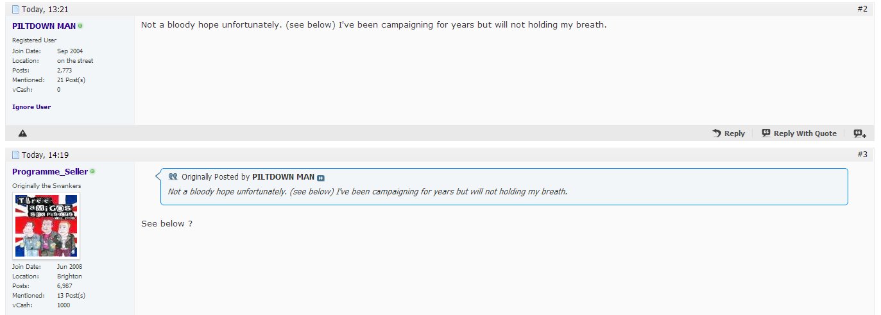Reply to PILTDOWN MAN's post
The image size is (881, 315).
point(728,133)
